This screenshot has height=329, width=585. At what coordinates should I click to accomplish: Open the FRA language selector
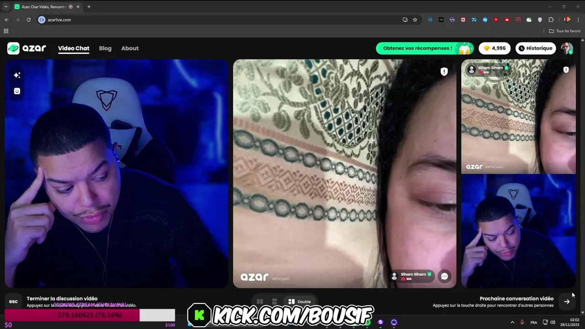tap(533, 322)
